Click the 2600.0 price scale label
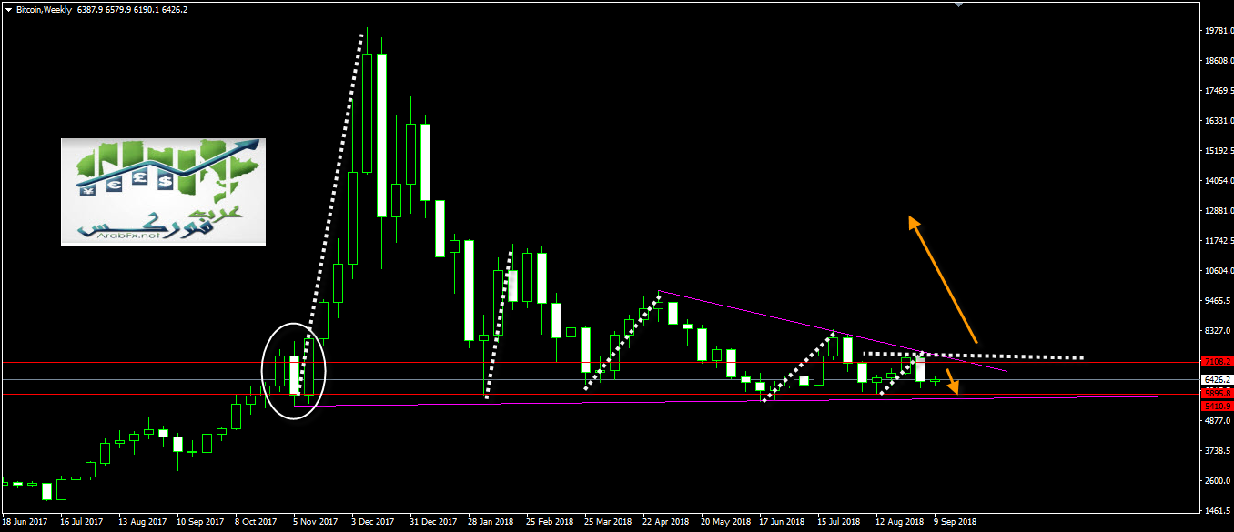The width and height of the screenshot is (1234, 532). (x=1218, y=481)
